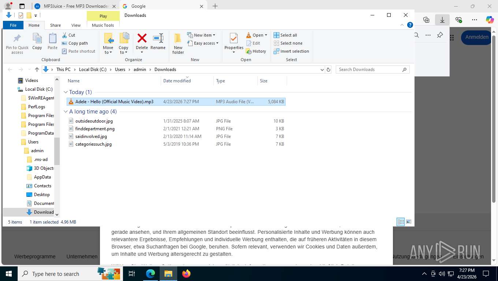Screen dimensions: 498x281
Task: Collapse the ribbon with the chevron
Action: pos(402,25)
